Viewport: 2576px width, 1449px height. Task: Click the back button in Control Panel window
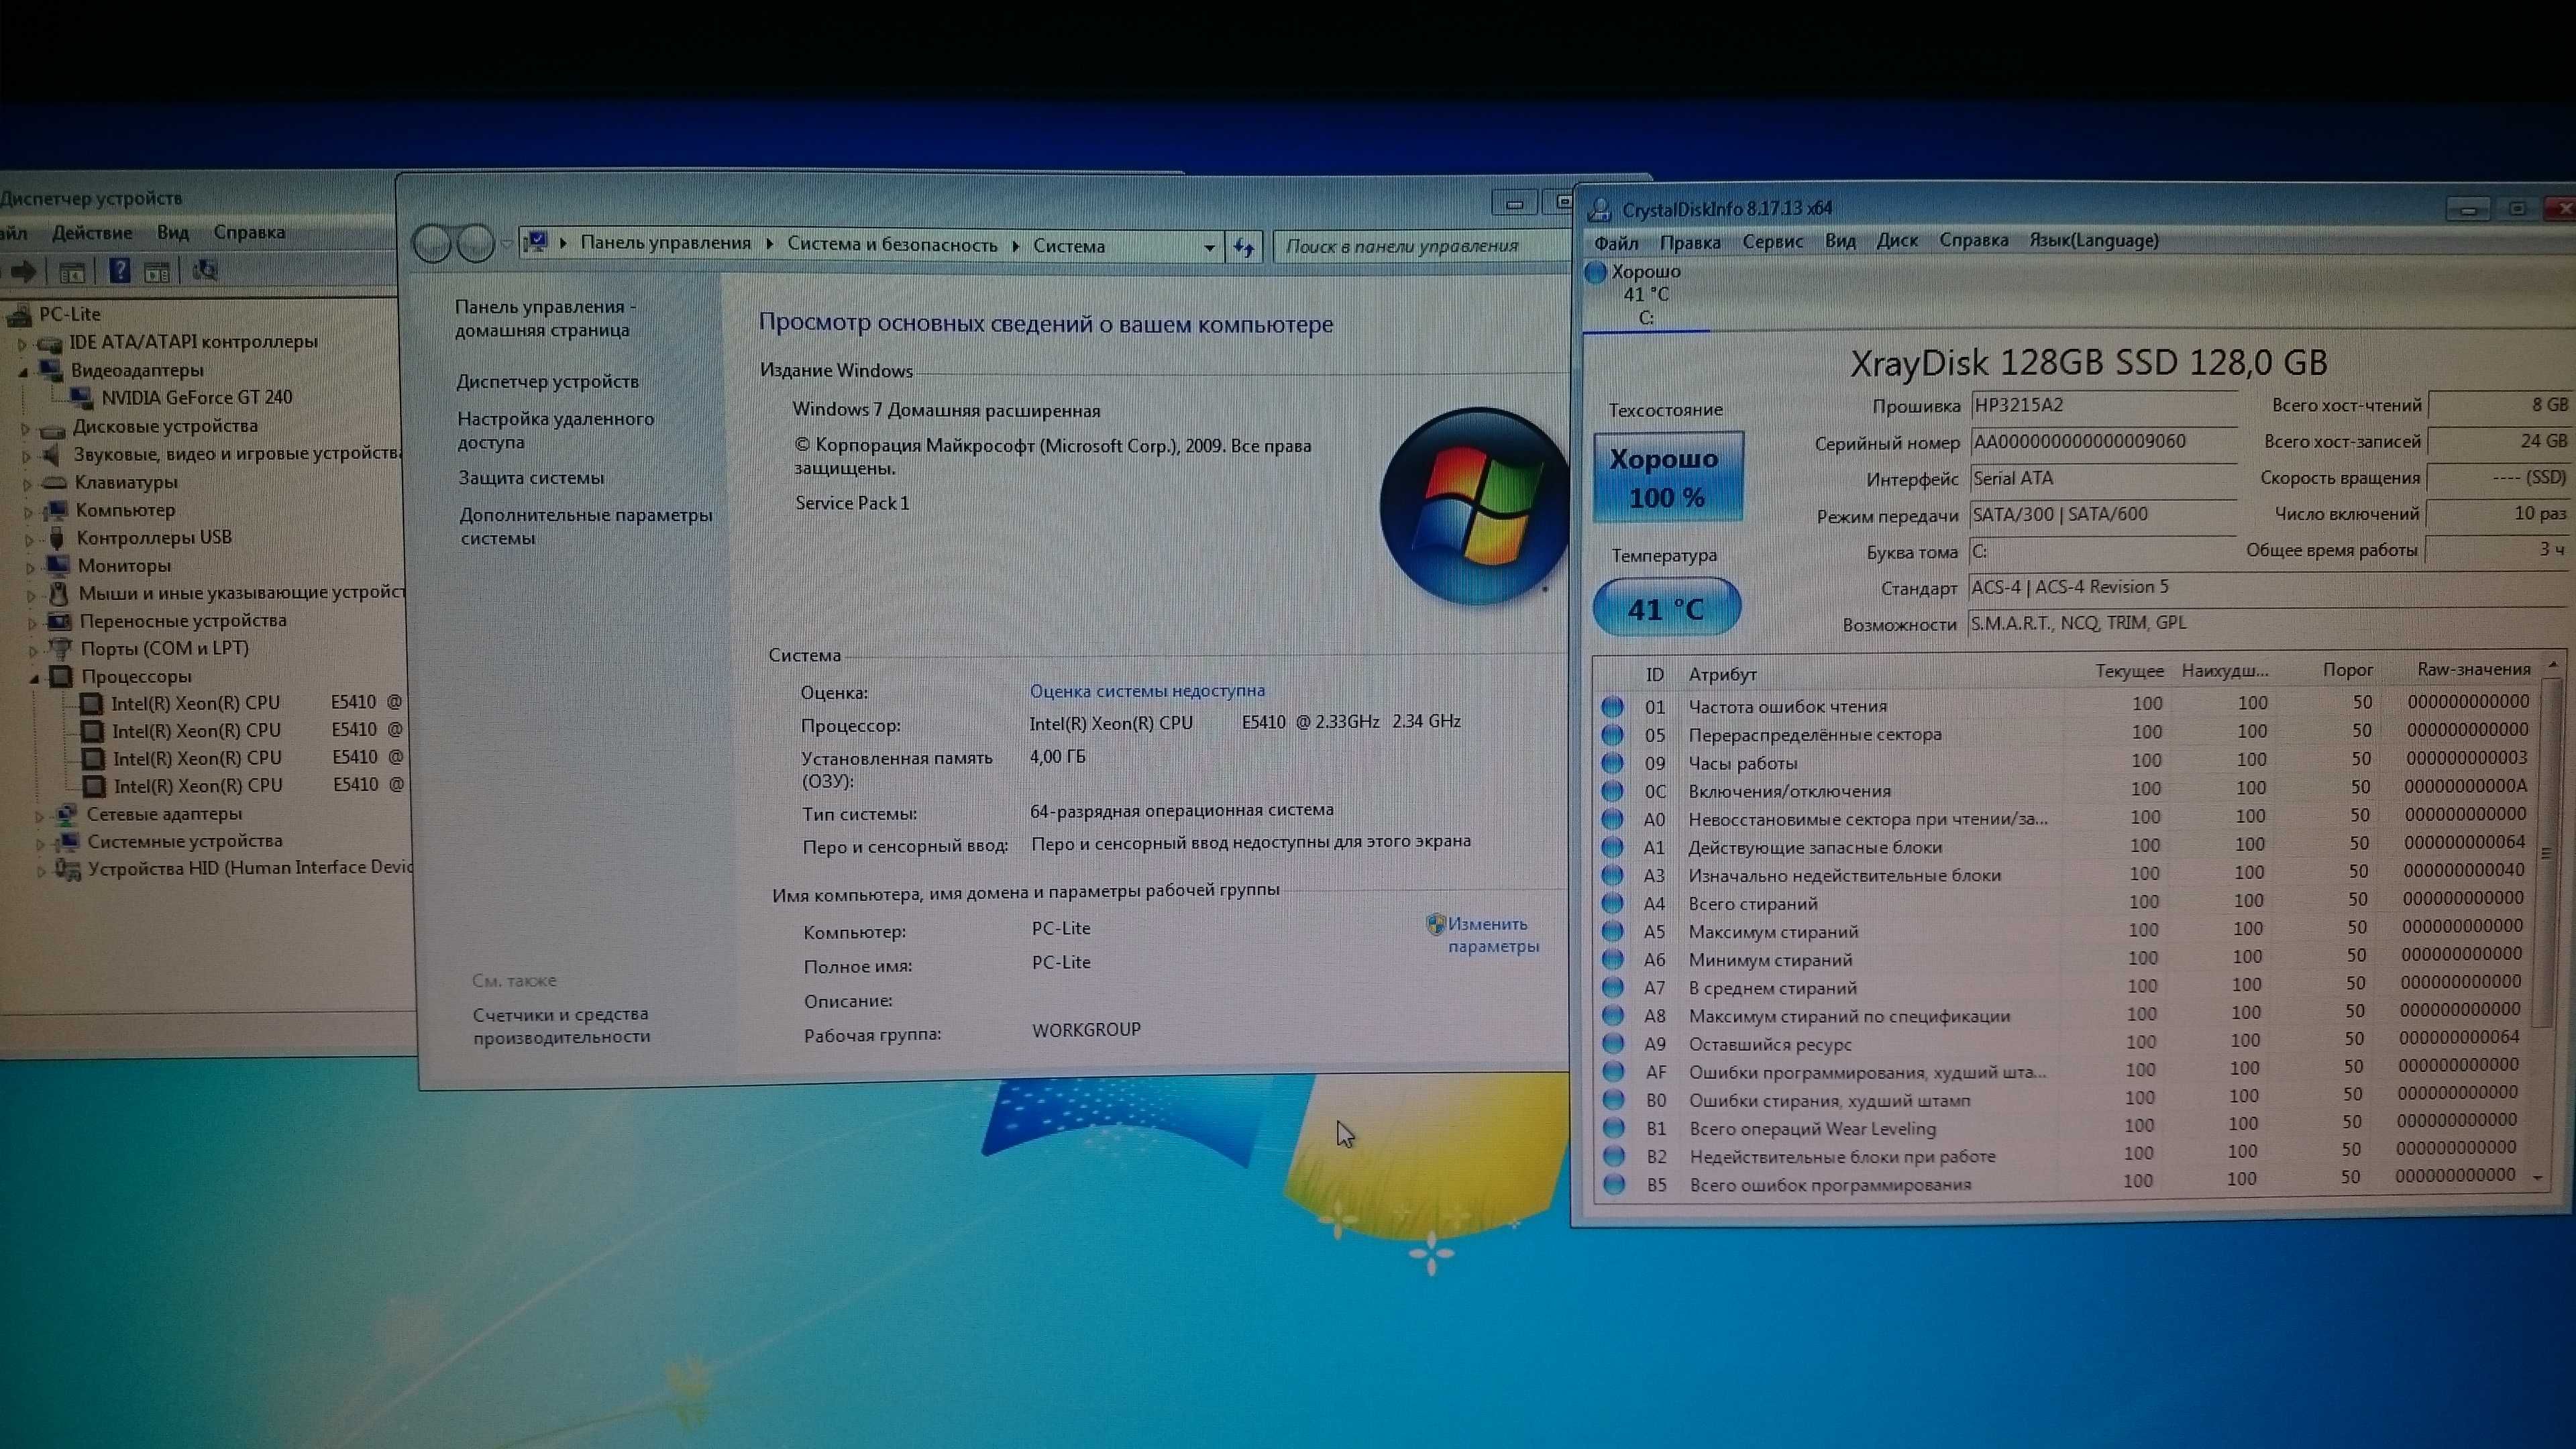click(x=432, y=244)
